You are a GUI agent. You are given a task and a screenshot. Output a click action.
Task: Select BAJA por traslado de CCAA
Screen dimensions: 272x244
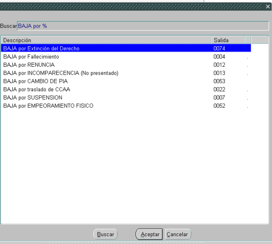click(37, 89)
